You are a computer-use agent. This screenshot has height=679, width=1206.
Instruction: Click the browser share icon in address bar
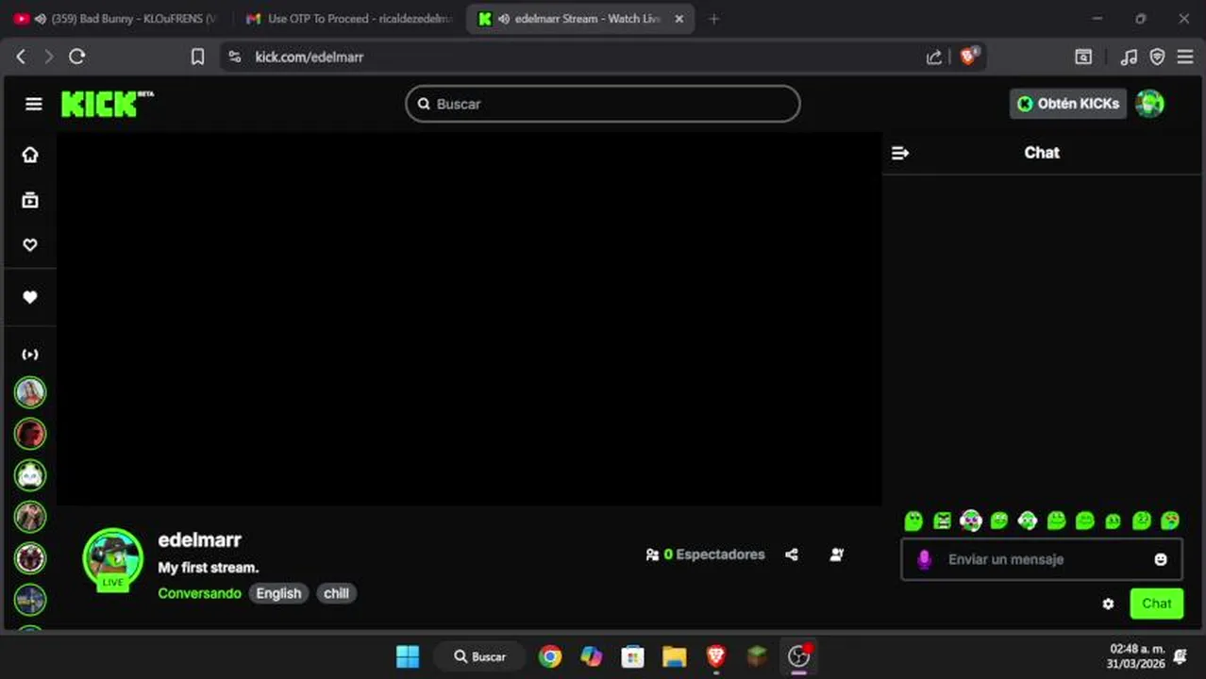[934, 57]
